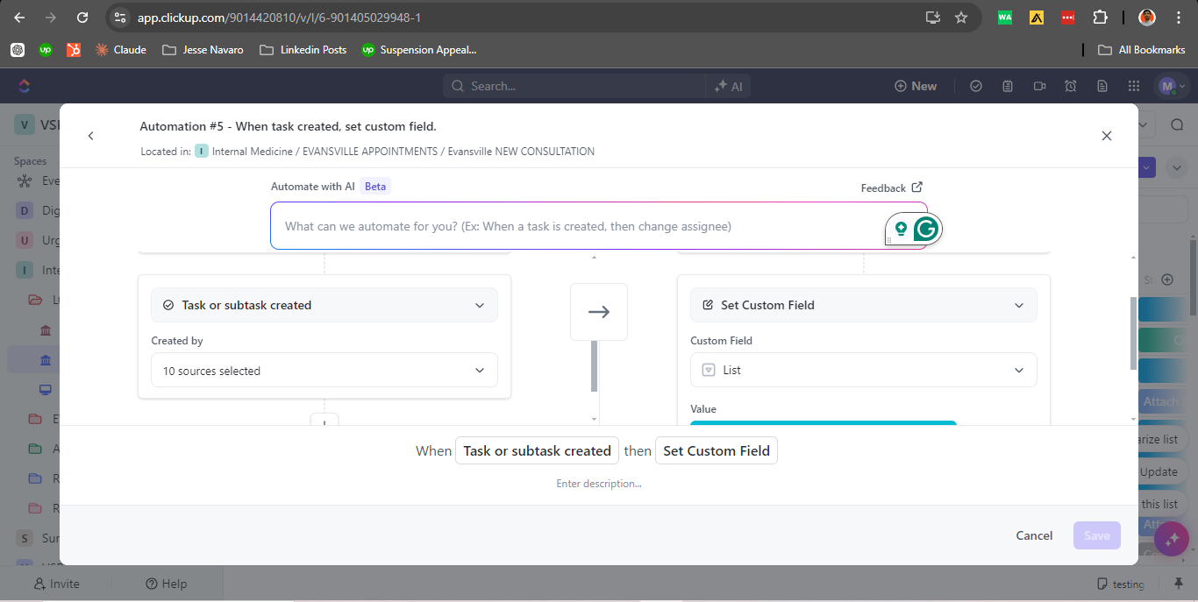Click the Cancel button
This screenshot has height=602, width=1198.
(x=1034, y=535)
